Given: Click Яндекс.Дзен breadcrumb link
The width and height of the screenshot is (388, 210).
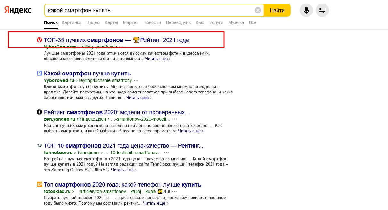Looking at the screenshot, I should click(x=93, y=119).
